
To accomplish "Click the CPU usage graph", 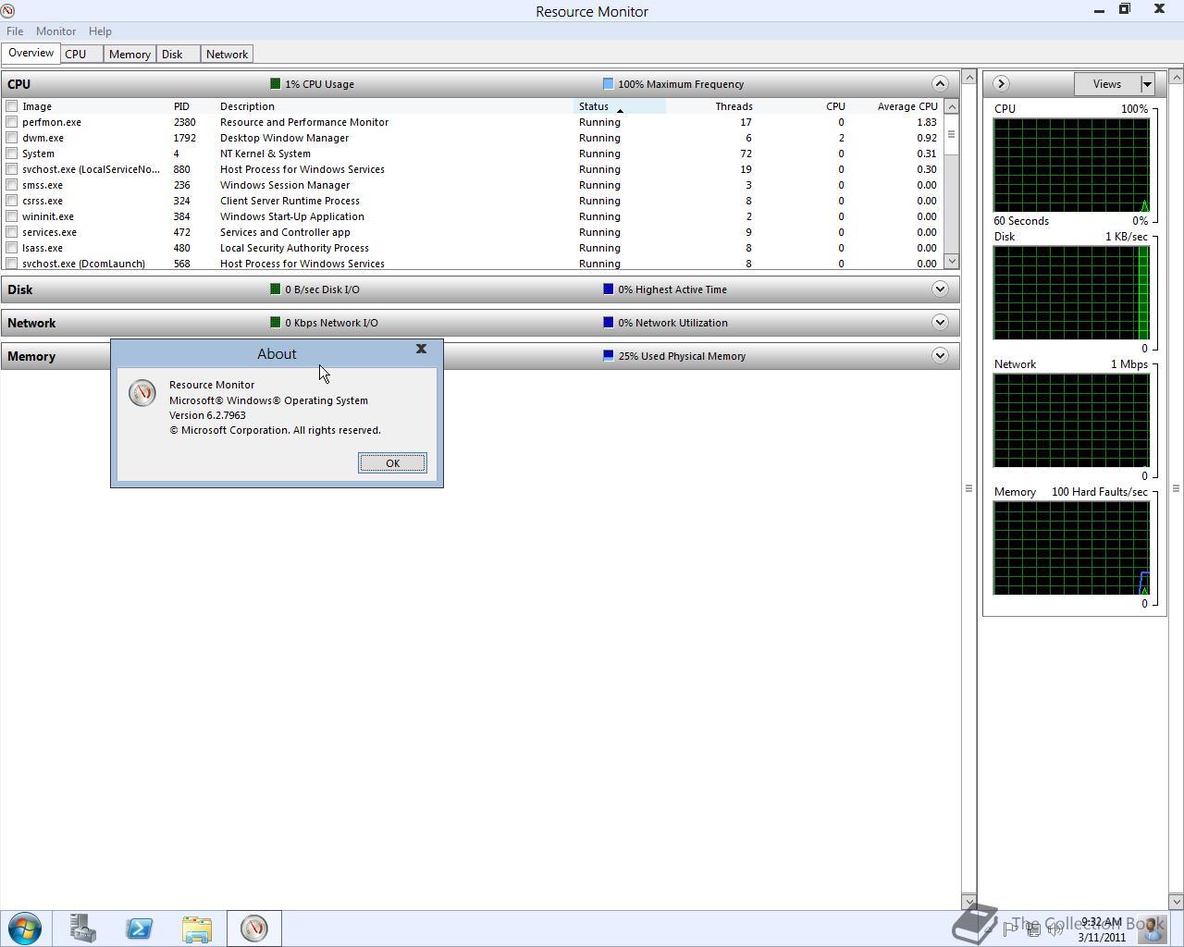I will tap(1071, 165).
